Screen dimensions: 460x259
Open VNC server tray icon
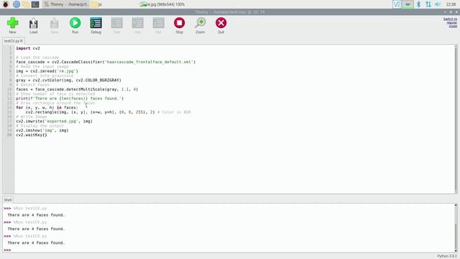tap(397, 4)
